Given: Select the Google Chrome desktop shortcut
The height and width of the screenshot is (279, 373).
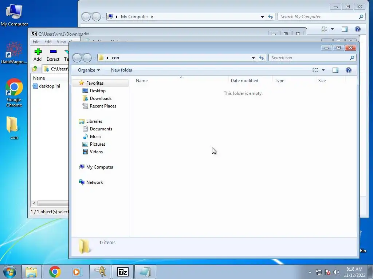Looking at the screenshot, I should [x=14, y=93].
